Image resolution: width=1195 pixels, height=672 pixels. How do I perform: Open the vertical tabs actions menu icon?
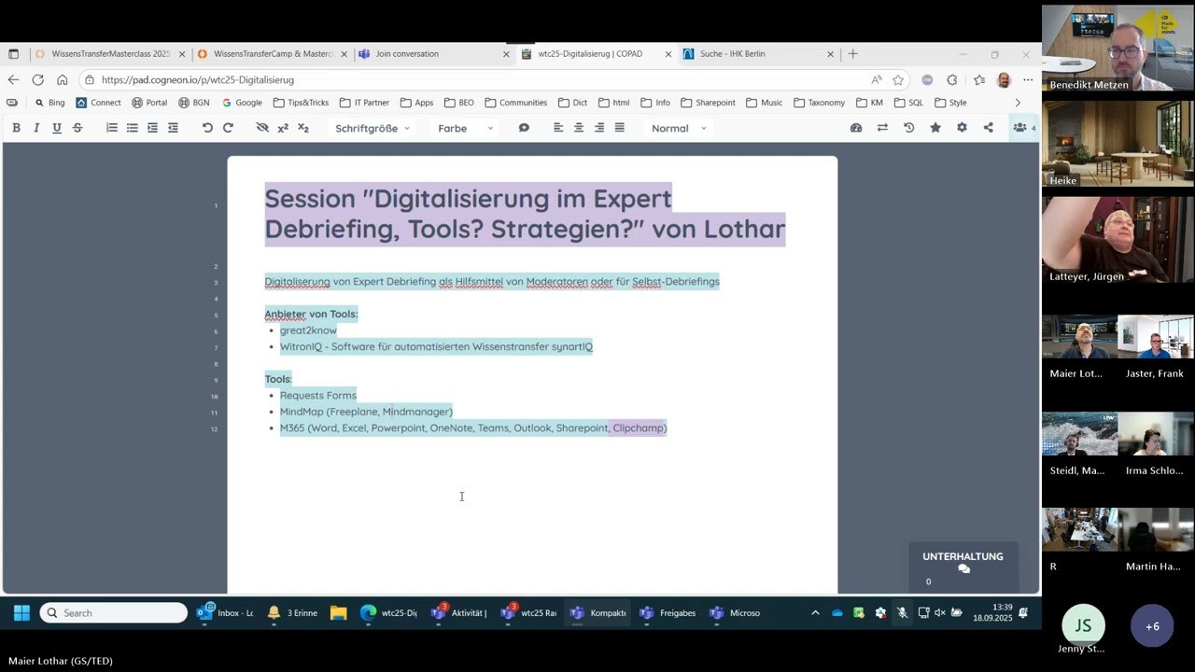[13, 54]
